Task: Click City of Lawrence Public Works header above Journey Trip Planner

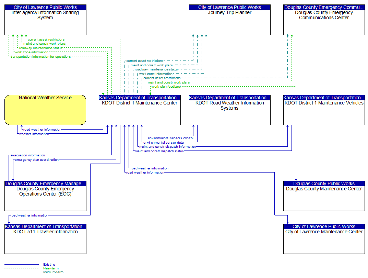Action: [230, 7]
